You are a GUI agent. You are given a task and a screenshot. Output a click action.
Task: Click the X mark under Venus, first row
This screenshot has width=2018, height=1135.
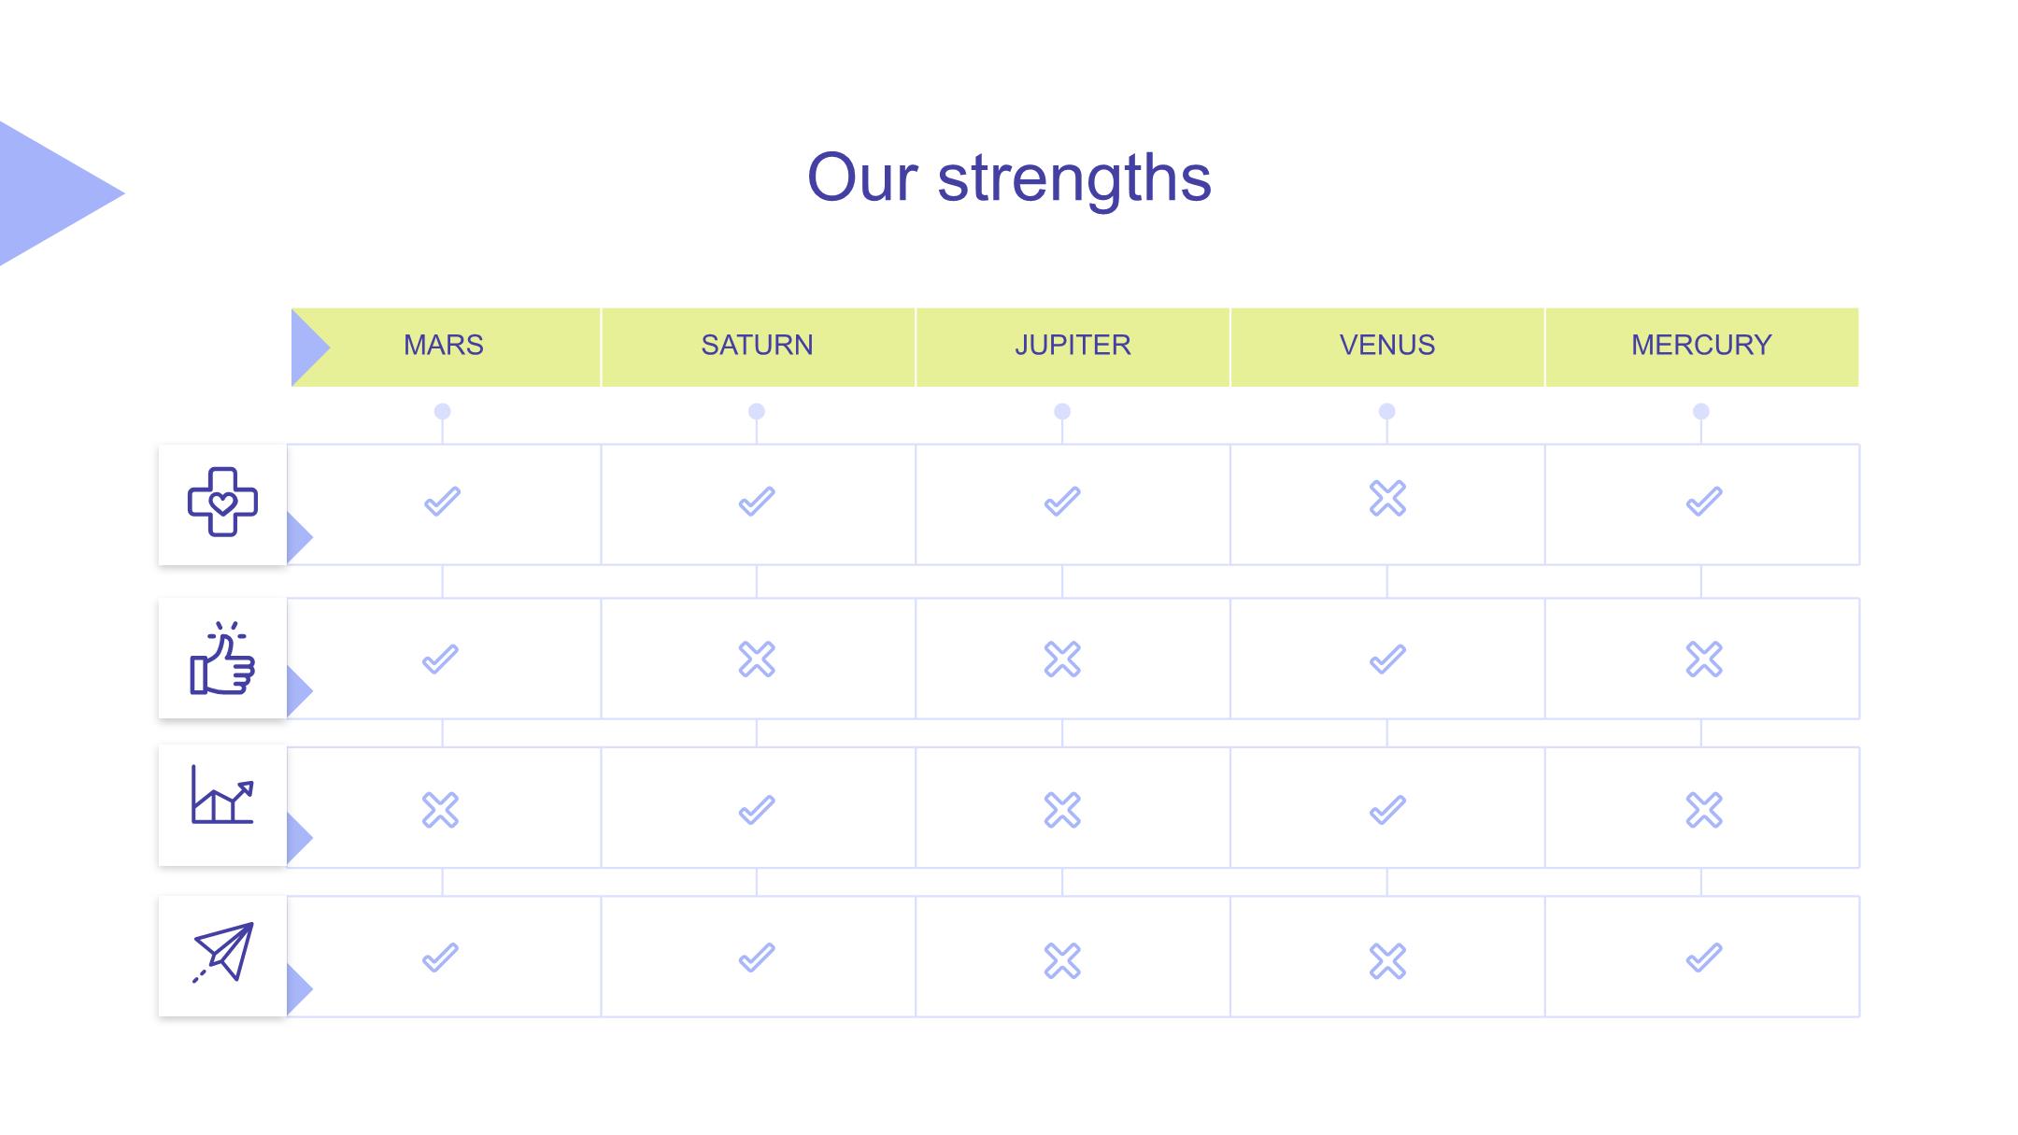coord(1387,499)
